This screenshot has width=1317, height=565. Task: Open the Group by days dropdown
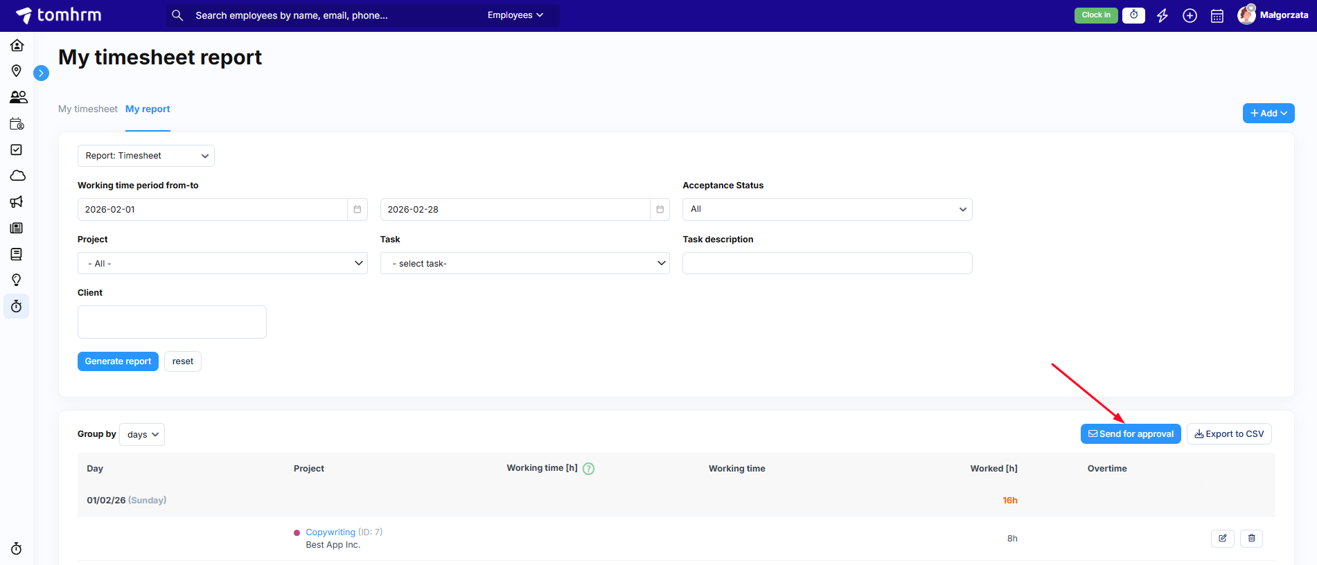[x=142, y=435]
